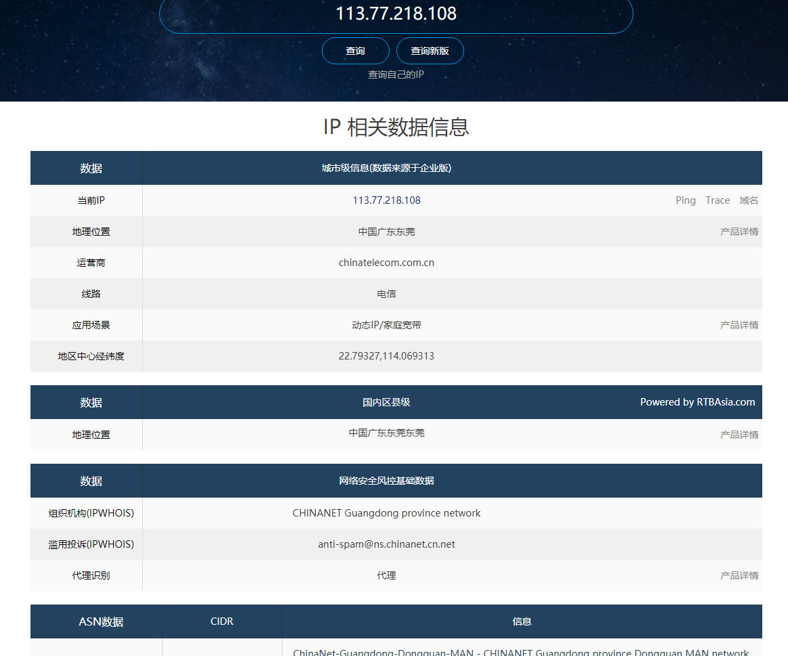
Task: Select the 中国广东东莞 location value
Action: click(x=386, y=232)
